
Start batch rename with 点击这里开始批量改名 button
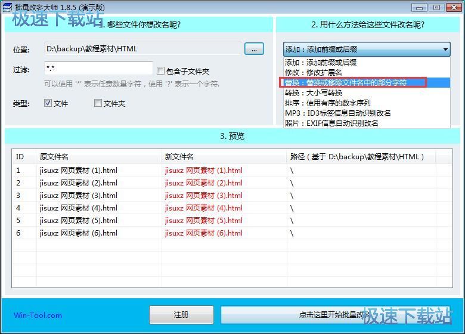coord(335,315)
